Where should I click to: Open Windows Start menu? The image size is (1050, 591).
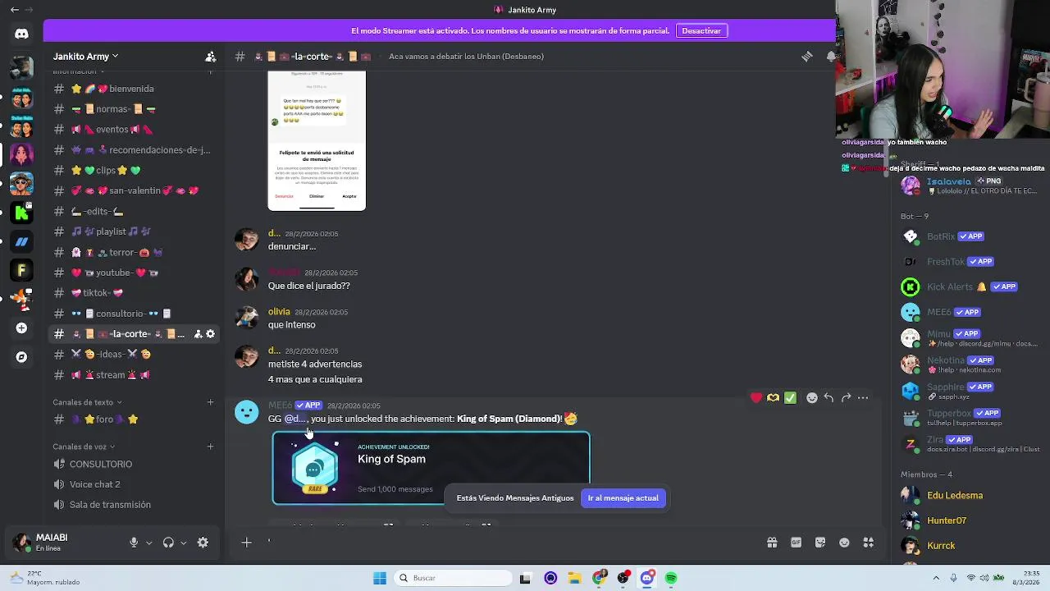[379, 578]
